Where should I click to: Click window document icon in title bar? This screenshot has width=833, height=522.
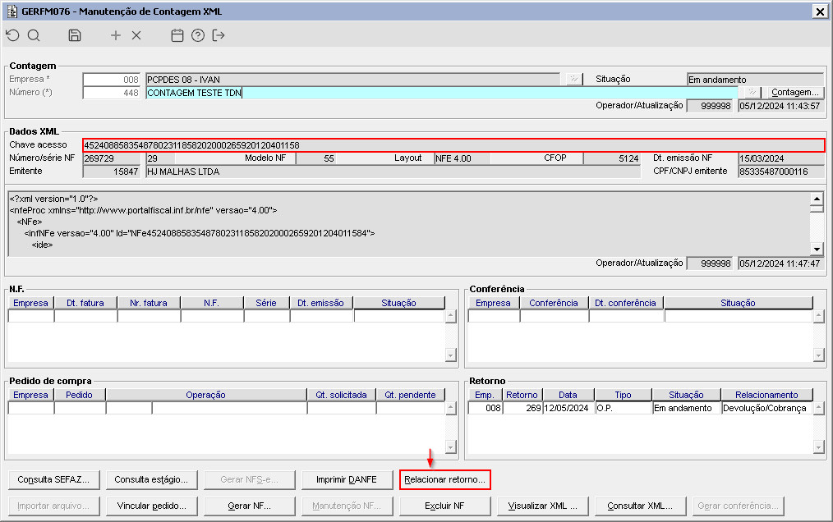pos(12,11)
